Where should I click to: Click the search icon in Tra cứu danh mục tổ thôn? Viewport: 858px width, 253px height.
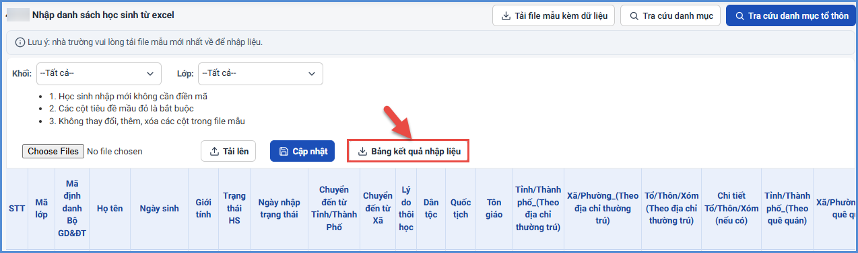point(739,16)
